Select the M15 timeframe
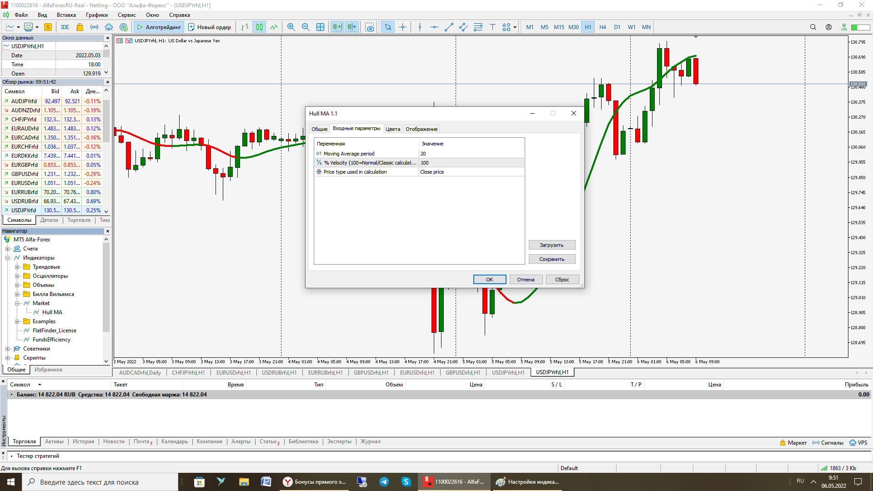This screenshot has width=873, height=491. point(559,27)
